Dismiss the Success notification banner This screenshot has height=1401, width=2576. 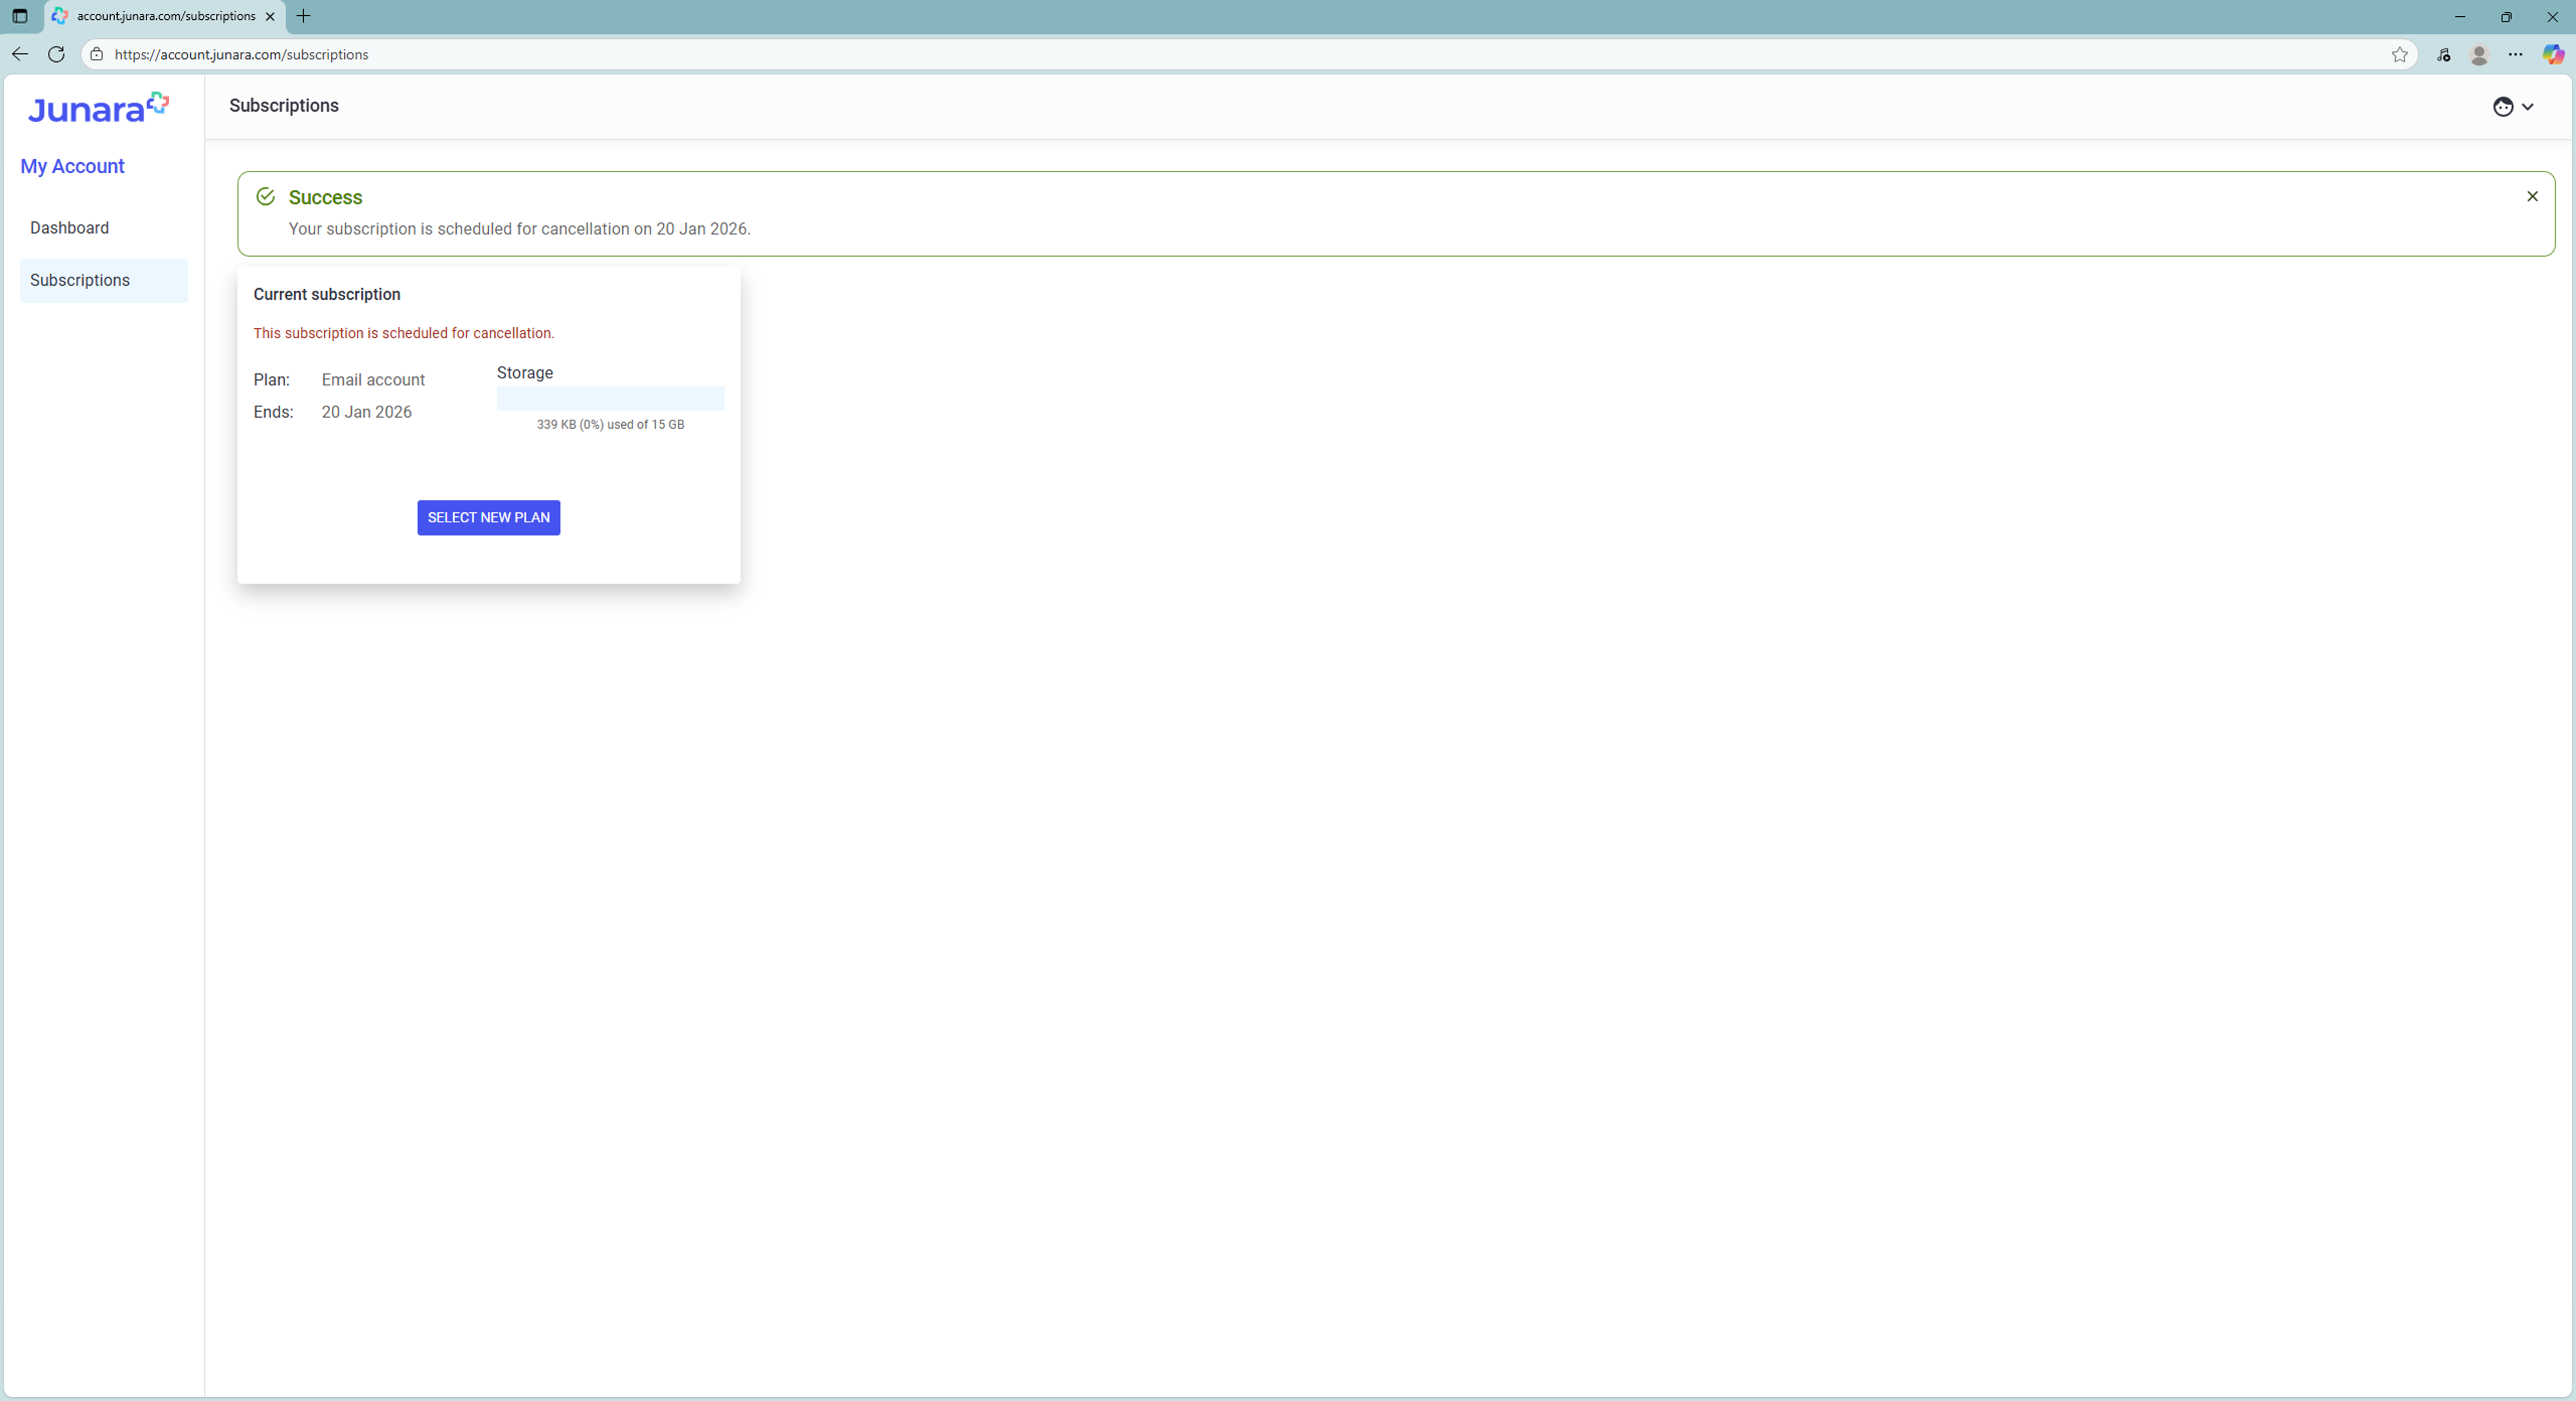click(2532, 197)
